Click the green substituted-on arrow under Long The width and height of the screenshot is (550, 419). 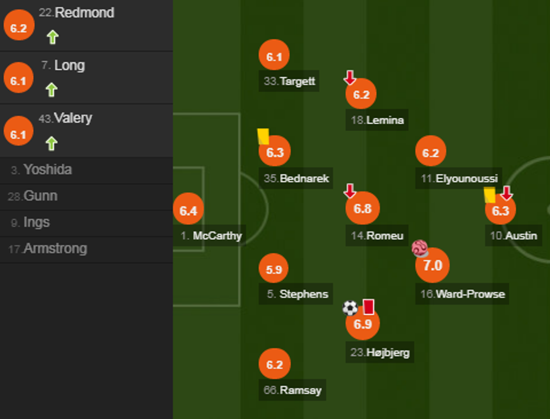point(51,90)
